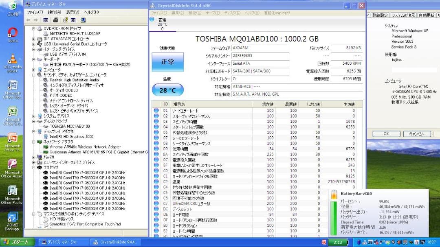
Task: Click the status circle for 09 使用時間 row
Action: (156, 149)
